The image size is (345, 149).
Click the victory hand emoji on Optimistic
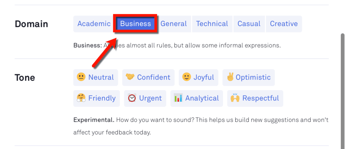point(230,77)
